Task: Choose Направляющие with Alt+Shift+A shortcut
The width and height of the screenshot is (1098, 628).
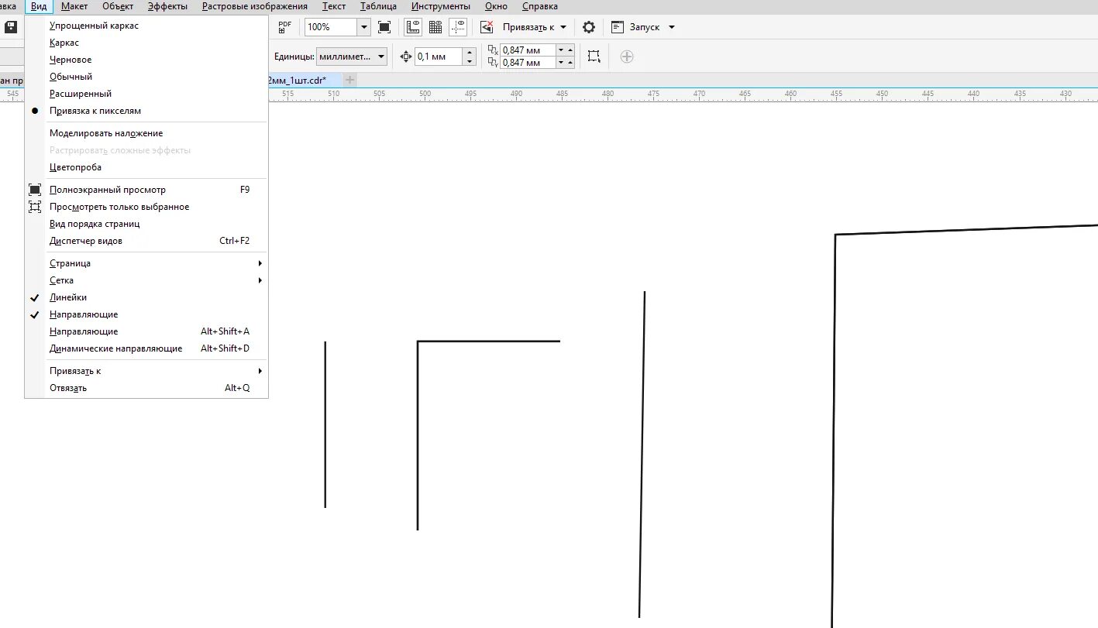Action: (x=146, y=331)
